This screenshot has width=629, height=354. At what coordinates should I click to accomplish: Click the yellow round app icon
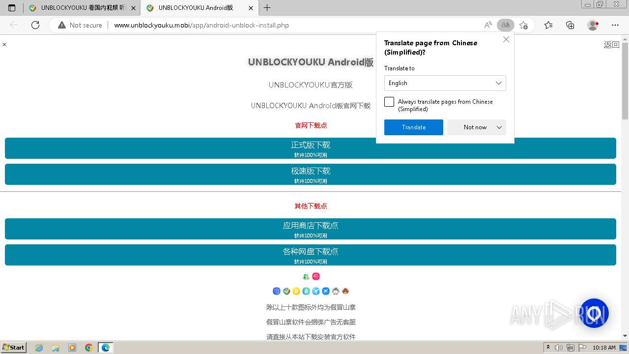click(x=296, y=291)
